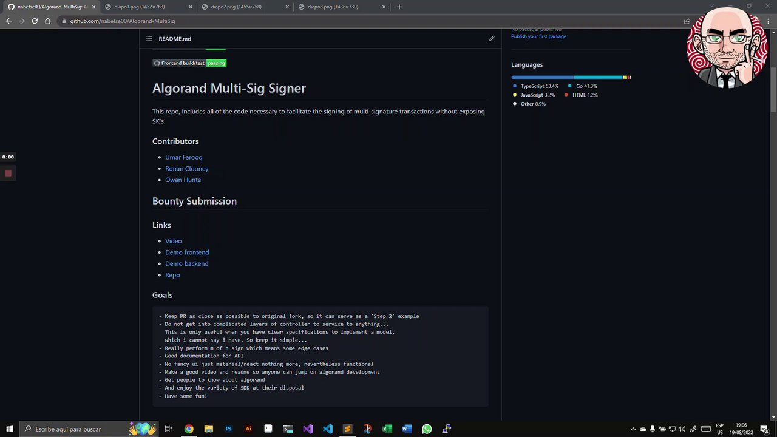Click the Other 0.9% language entry
Viewport: 777px width, 437px height.
(x=529, y=104)
